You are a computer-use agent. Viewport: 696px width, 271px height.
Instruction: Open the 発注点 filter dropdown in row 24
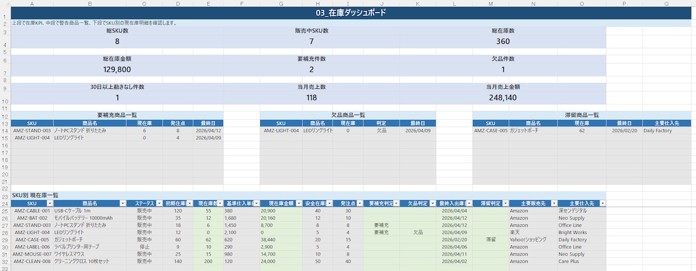pyautogui.click(x=359, y=204)
